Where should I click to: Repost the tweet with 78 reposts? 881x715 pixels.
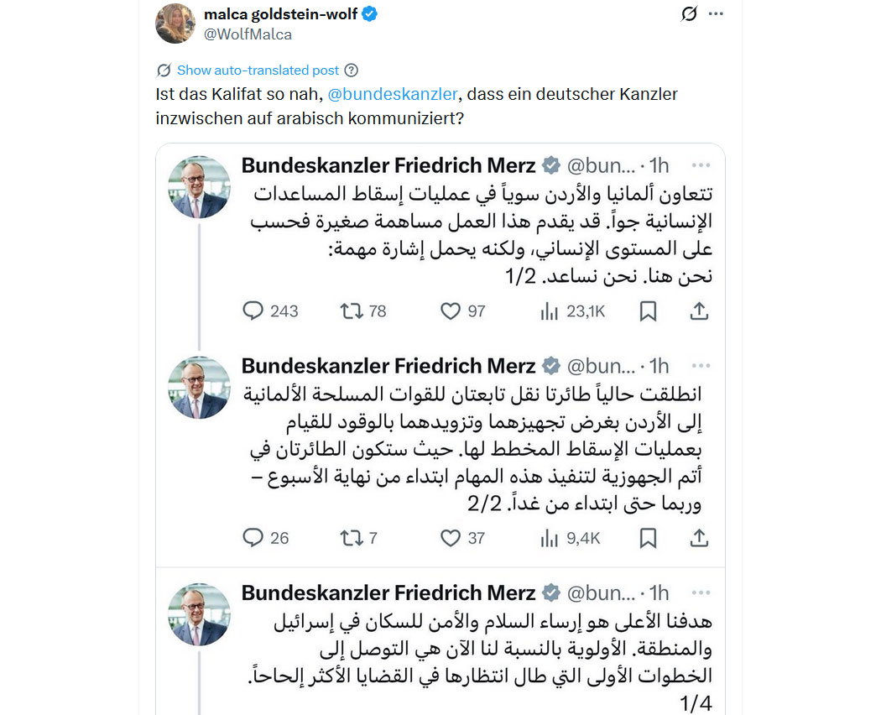(x=352, y=311)
